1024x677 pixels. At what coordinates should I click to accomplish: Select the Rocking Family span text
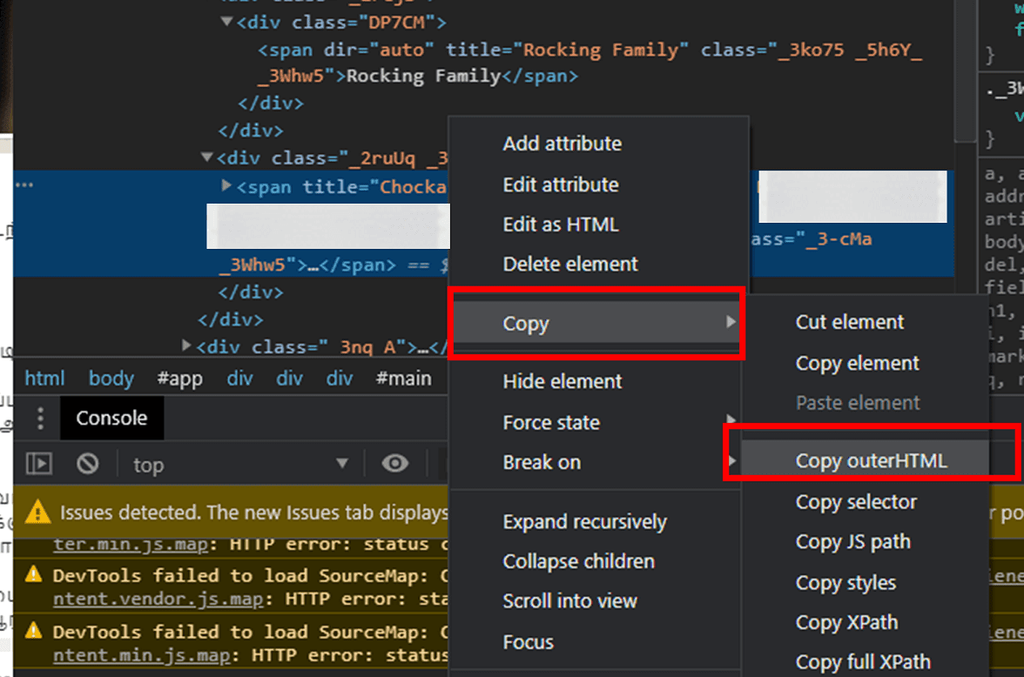tap(423, 77)
